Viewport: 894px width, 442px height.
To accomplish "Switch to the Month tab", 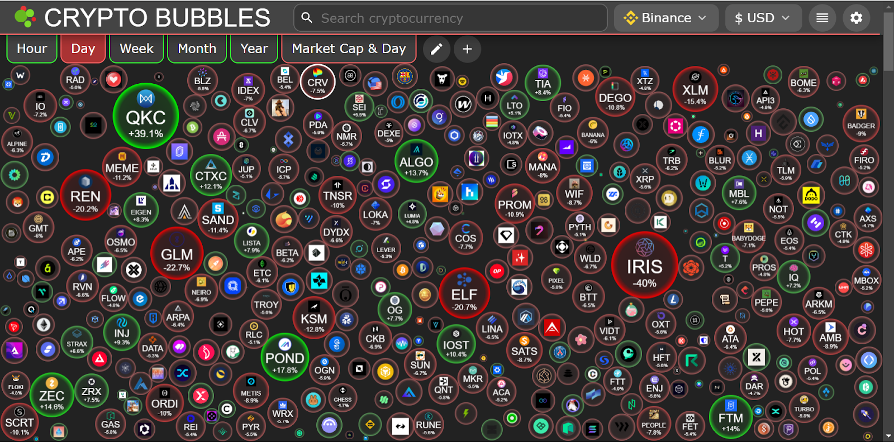I will [197, 49].
